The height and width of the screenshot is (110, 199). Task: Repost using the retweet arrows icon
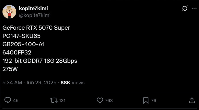coord(54,100)
